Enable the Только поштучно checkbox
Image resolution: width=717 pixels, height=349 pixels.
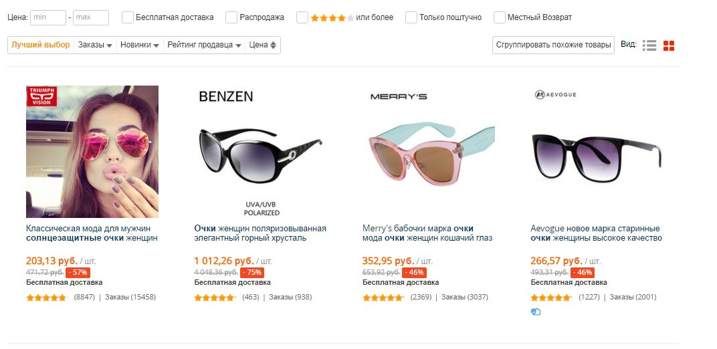[411, 17]
